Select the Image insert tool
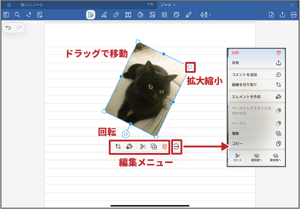Image resolution: width=300 pixels, height=209 pixels. click(x=153, y=15)
